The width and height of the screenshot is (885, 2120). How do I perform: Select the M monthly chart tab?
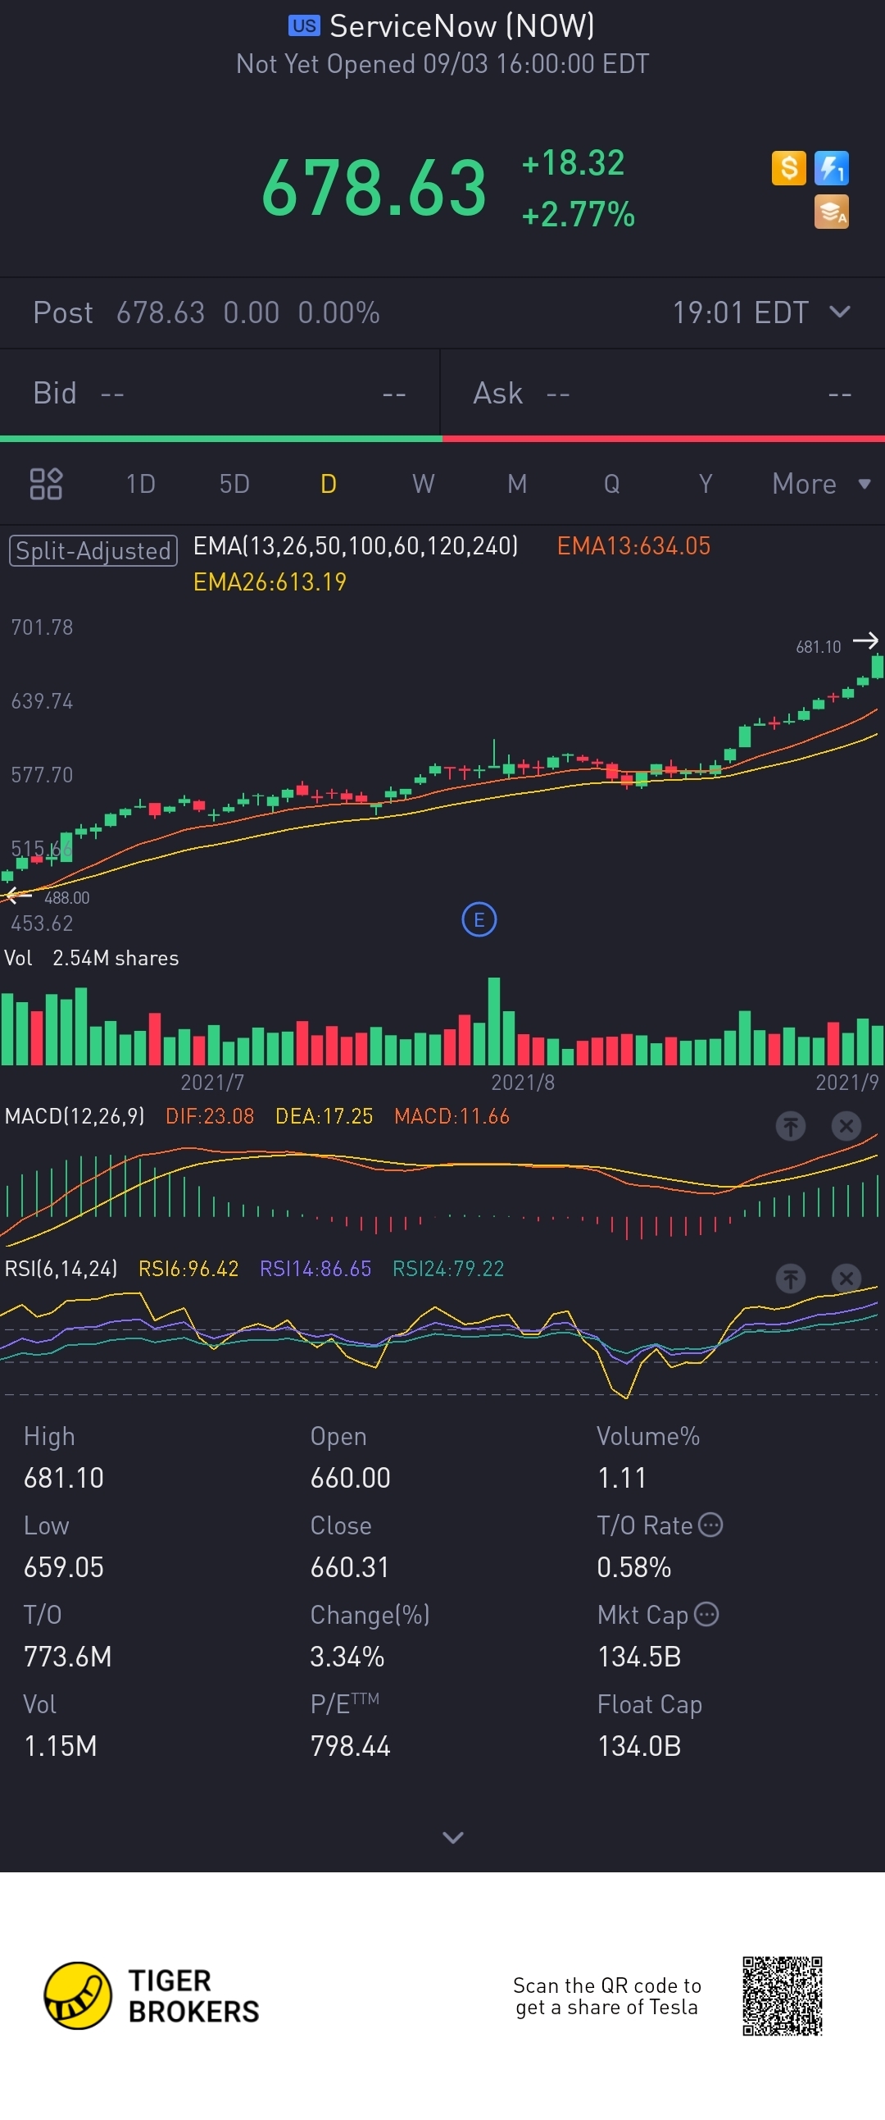pyautogui.click(x=516, y=484)
